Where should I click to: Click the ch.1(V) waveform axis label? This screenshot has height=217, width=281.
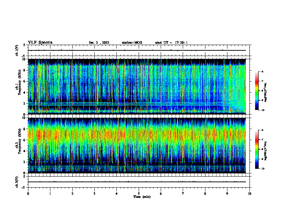tap(17, 50)
